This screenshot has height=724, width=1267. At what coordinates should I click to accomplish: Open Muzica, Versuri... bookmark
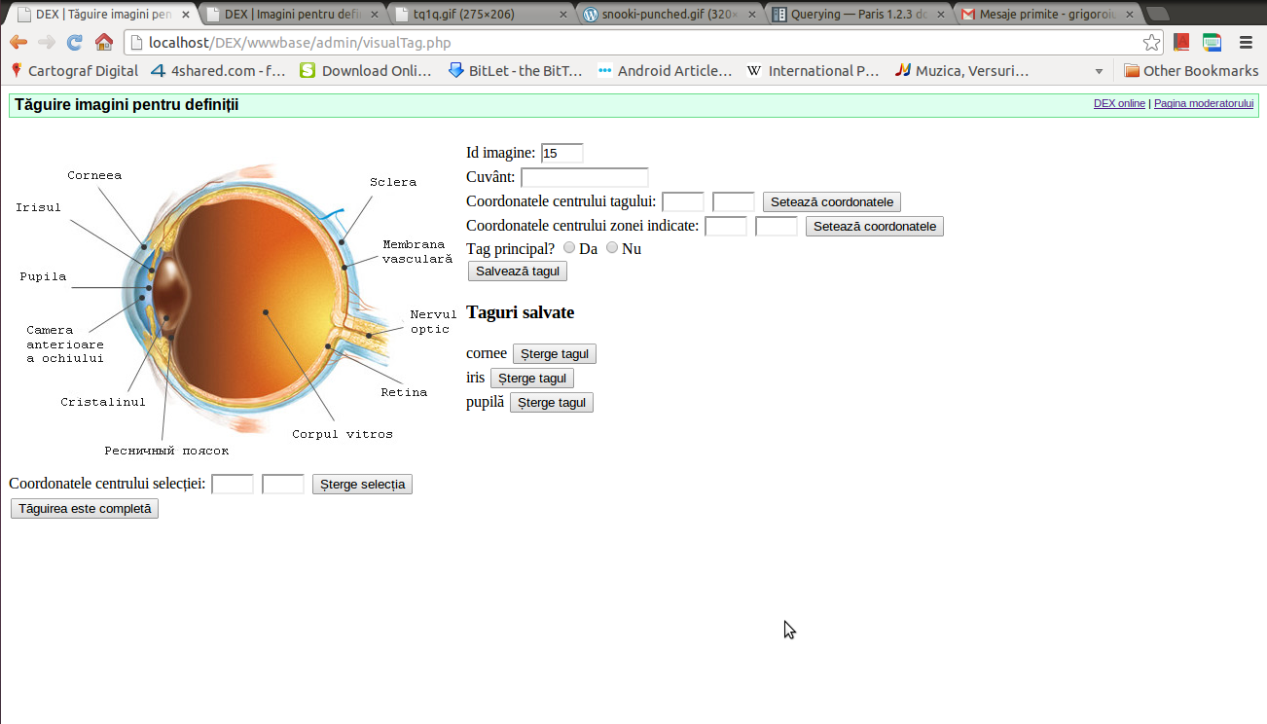[x=961, y=70]
